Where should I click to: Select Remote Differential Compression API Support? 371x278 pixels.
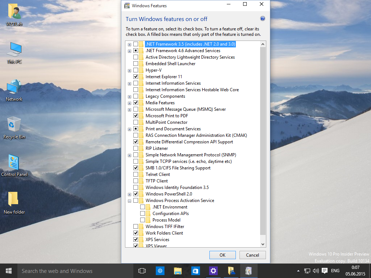point(189,142)
